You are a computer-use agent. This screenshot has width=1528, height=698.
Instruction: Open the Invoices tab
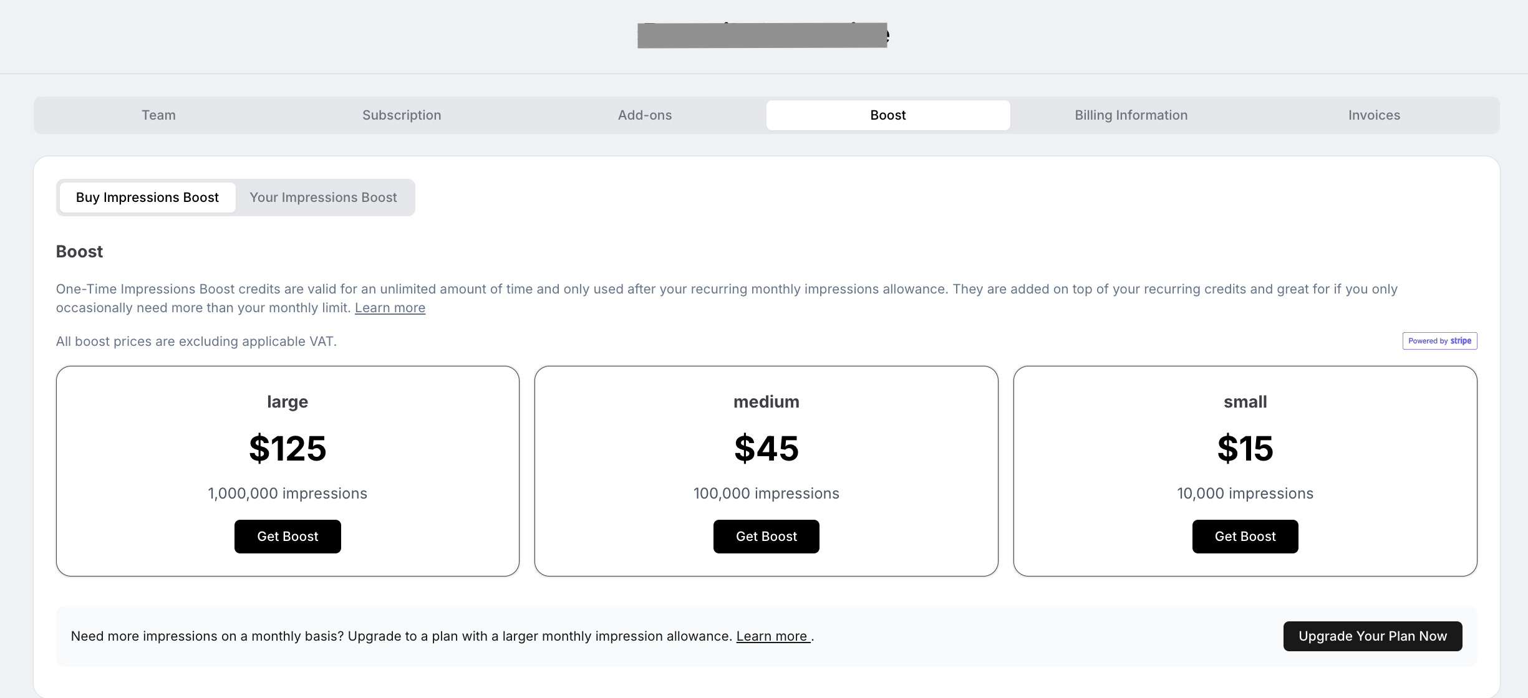1374,115
